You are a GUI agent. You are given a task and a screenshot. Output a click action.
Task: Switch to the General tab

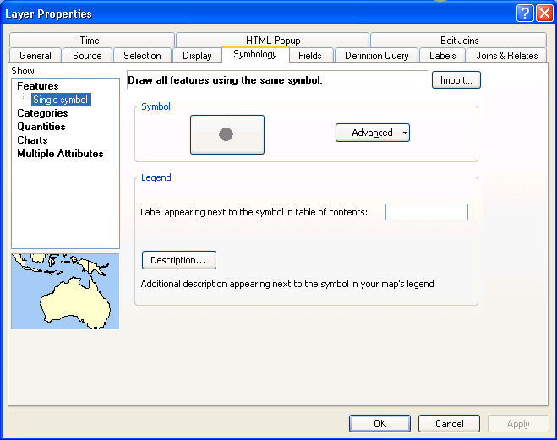click(x=35, y=56)
